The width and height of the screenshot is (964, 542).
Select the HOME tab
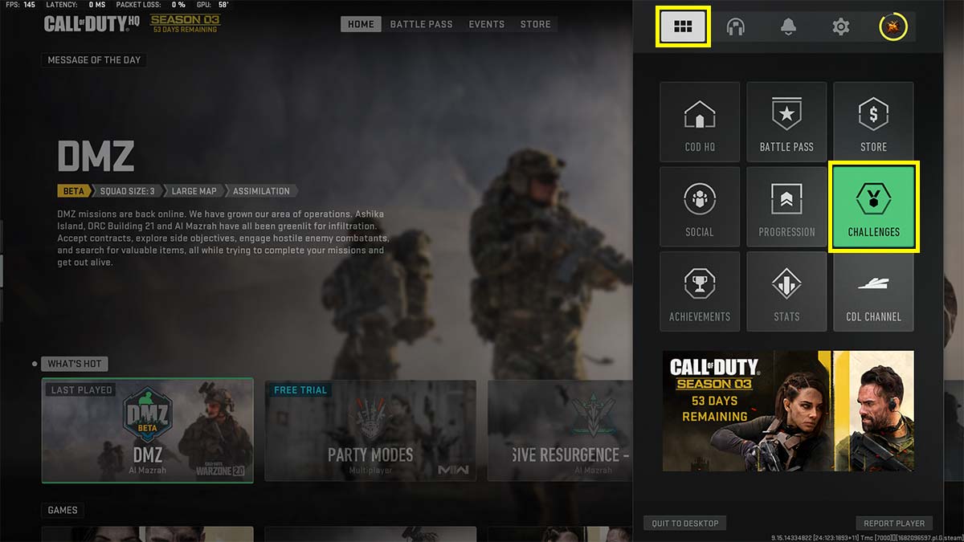[360, 24]
